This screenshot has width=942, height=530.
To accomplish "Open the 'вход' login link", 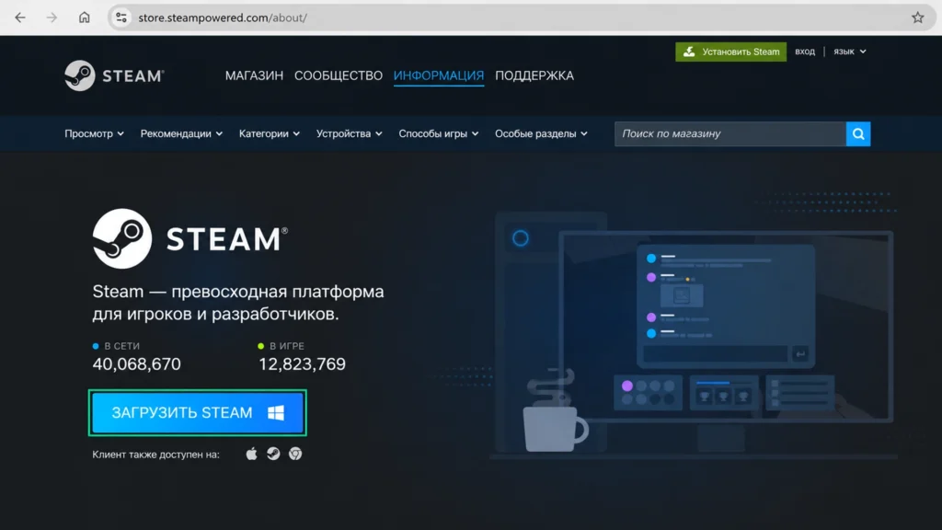I will click(804, 52).
